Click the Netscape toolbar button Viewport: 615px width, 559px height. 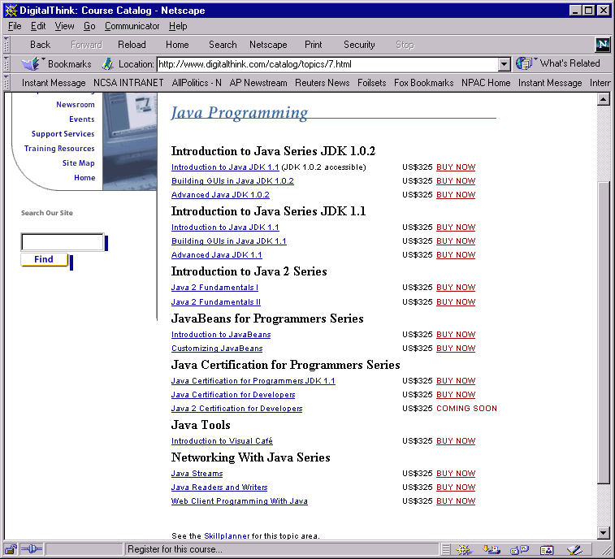pyautogui.click(x=268, y=45)
